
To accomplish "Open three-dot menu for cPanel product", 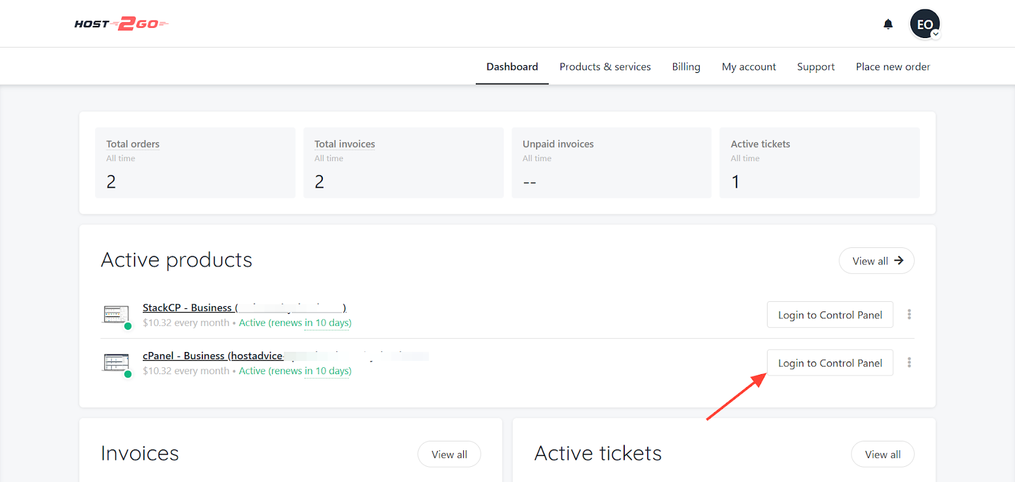I will (909, 363).
